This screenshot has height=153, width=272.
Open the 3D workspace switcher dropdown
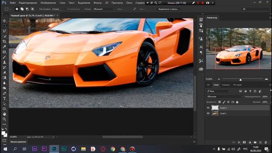coord(257,9)
